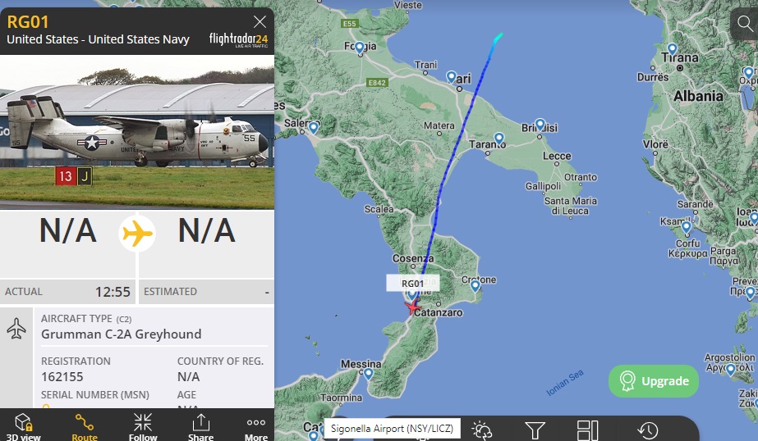Share this flight
The height and width of the screenshot is (441, 758).
[x=200, y=426]
